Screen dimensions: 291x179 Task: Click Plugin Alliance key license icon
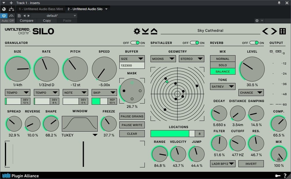coord(278,176)
